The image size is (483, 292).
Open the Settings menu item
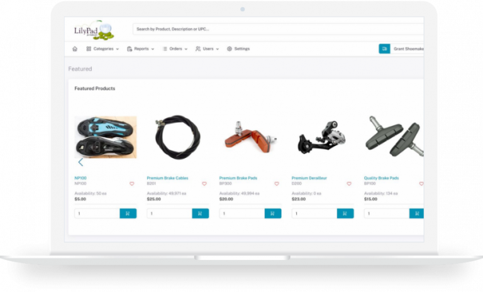tap(238, 48)
